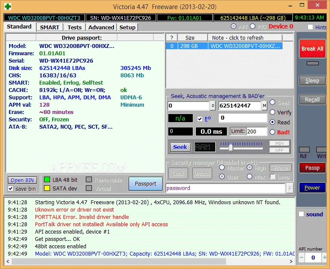Disable the temperature t° checkbox
Viewport: 330px width, 269px height.
point(200,119)
